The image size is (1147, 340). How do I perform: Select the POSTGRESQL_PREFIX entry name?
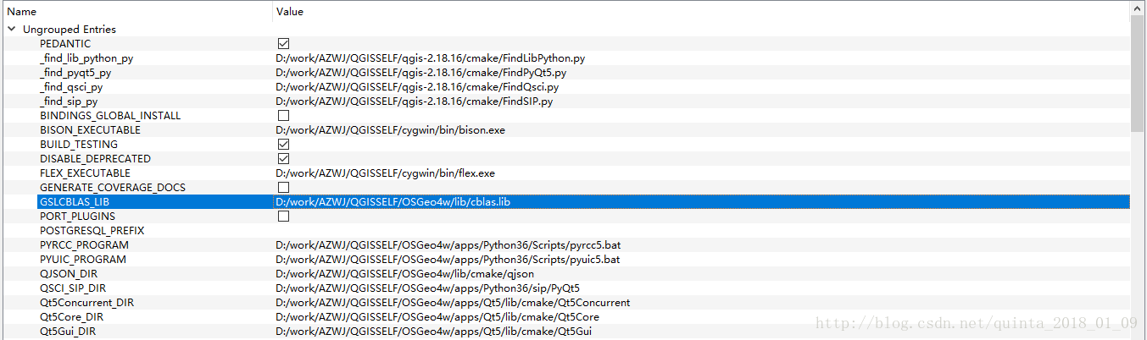click(x=92, y=231)
